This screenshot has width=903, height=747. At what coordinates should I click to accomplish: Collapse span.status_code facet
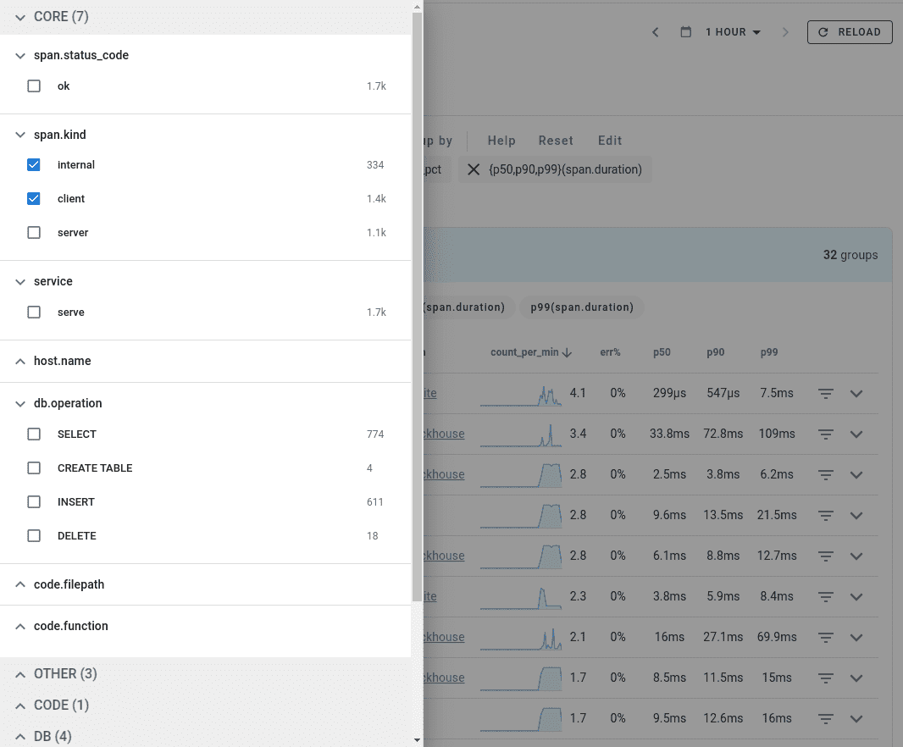pyautogui.click(x=20, y=56)
